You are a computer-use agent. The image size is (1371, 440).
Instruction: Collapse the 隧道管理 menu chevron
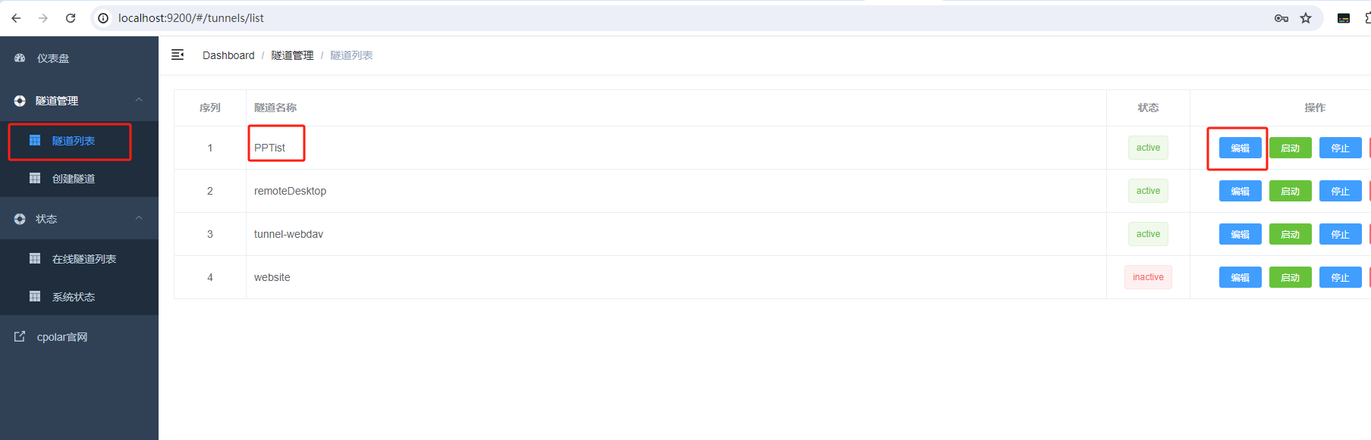139,100
